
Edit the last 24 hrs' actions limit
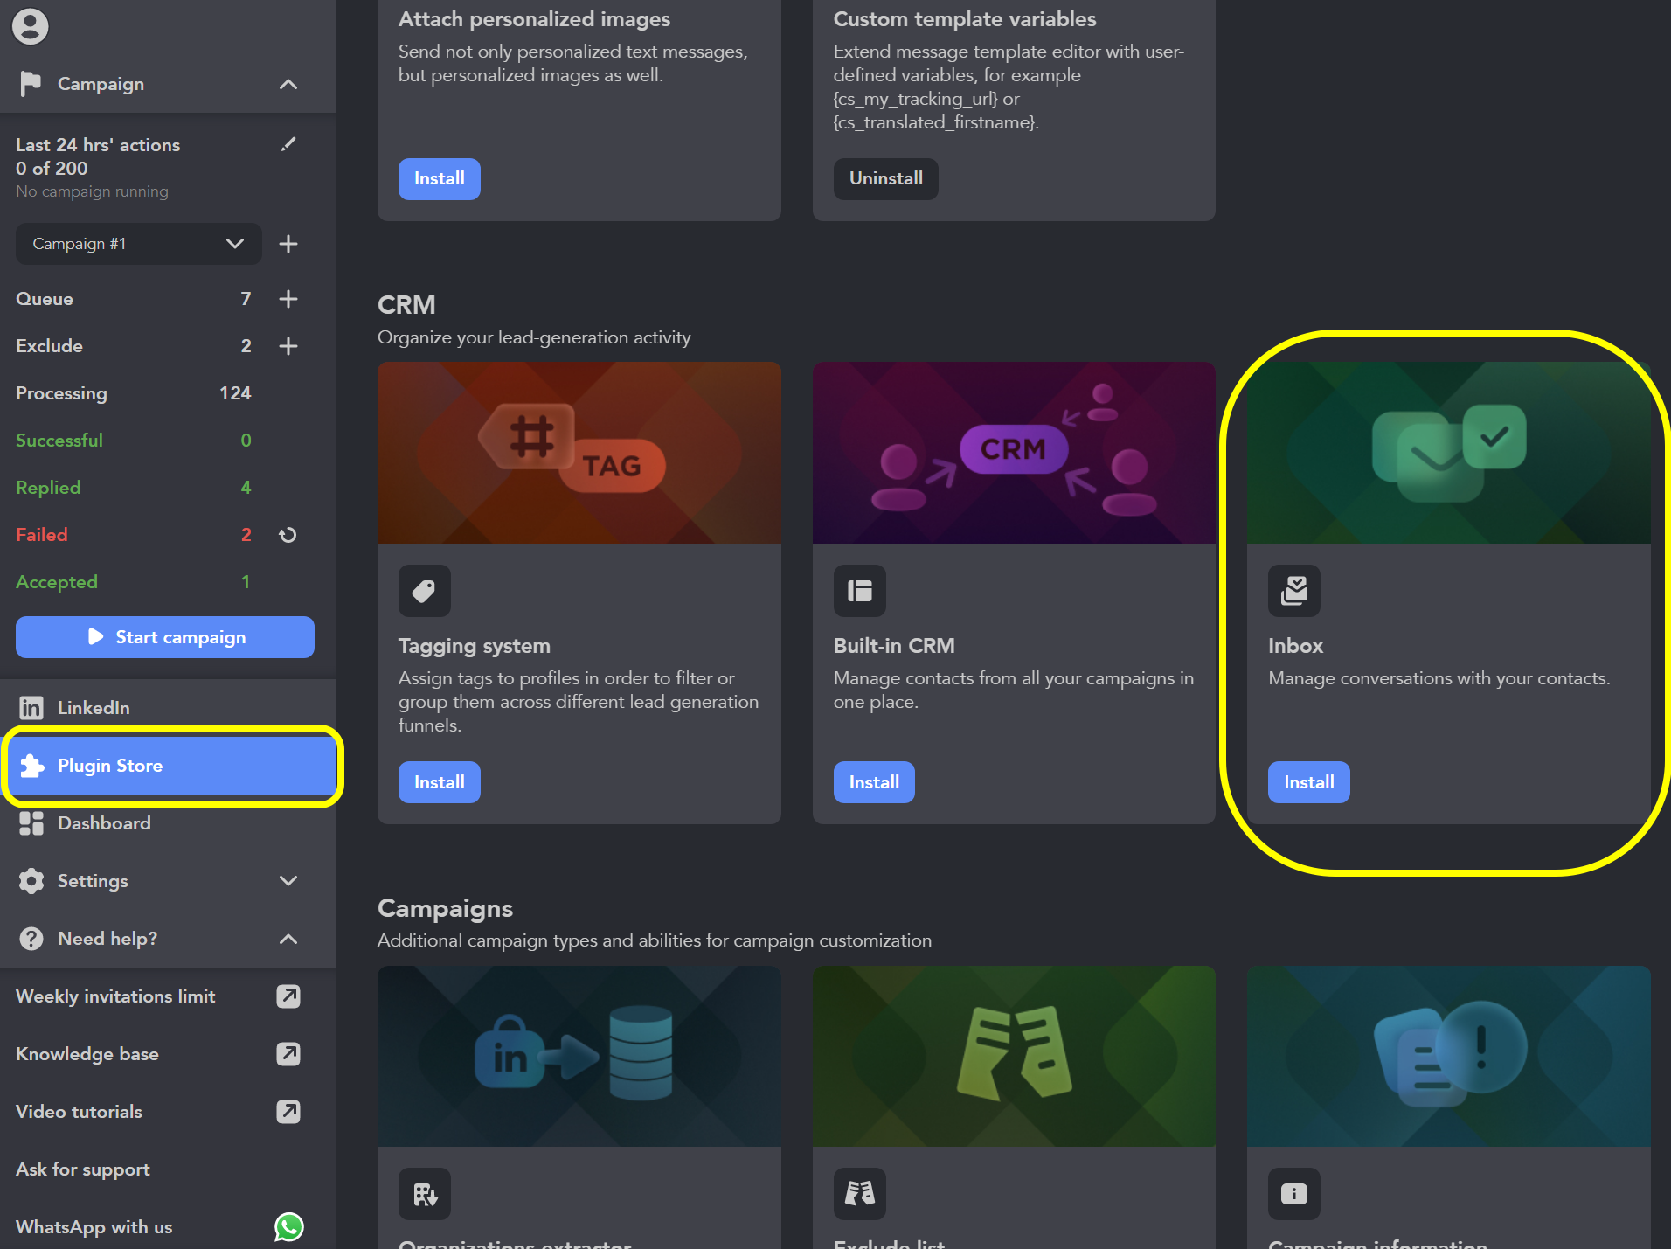[x=288, y=144]
